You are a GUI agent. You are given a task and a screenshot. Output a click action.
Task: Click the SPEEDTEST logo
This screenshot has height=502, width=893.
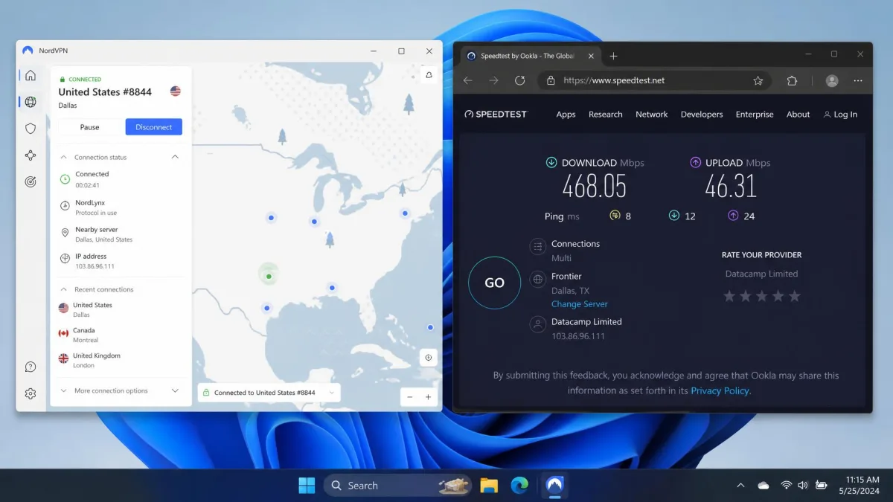[x=496, y=115]
